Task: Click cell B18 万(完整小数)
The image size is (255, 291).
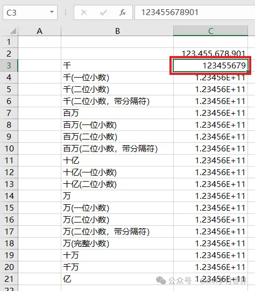Action: pyautogui.click(x=117, y=243)
